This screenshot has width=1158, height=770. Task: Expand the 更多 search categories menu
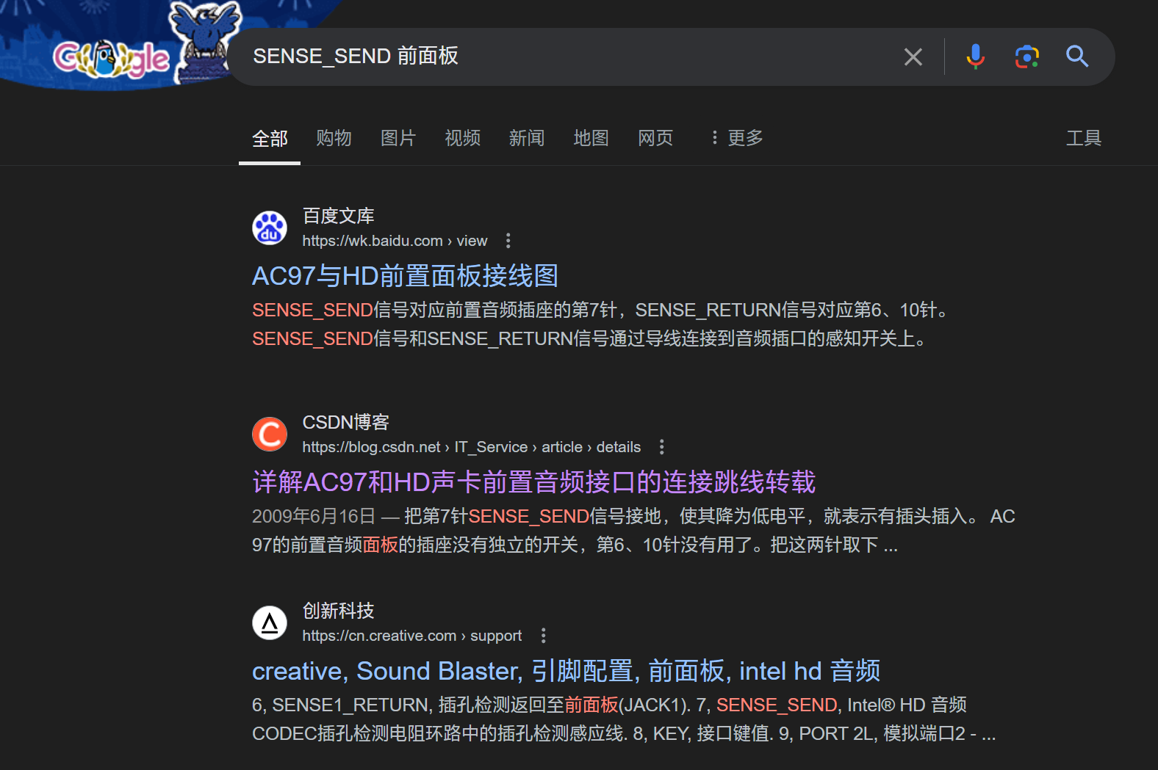(736, 138)
